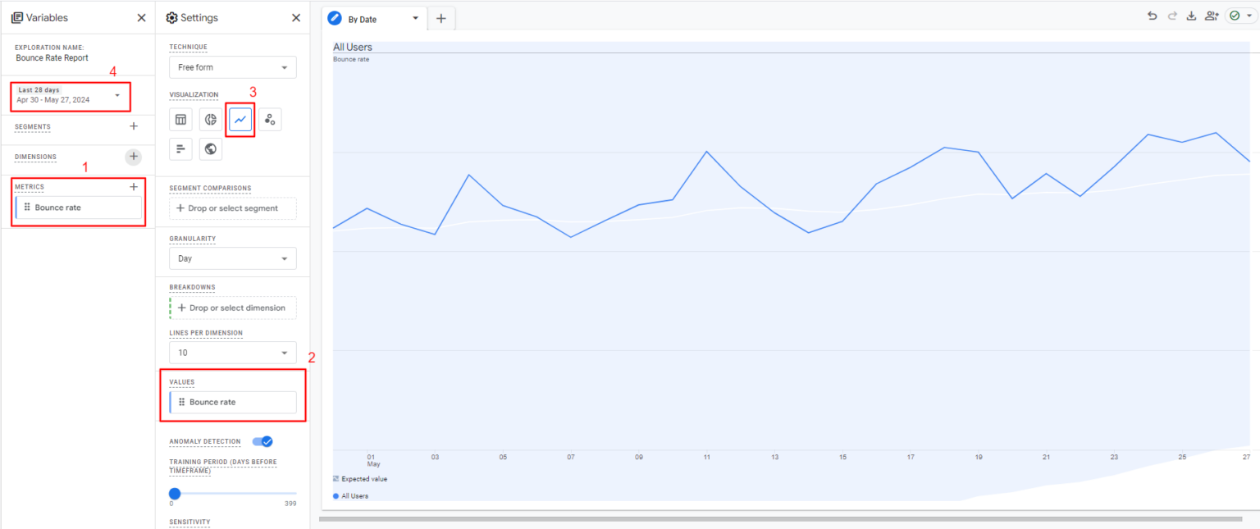Choose the scatter plot visualization
The width and height of the screenshot is (1260, 529).
[270, 119]
